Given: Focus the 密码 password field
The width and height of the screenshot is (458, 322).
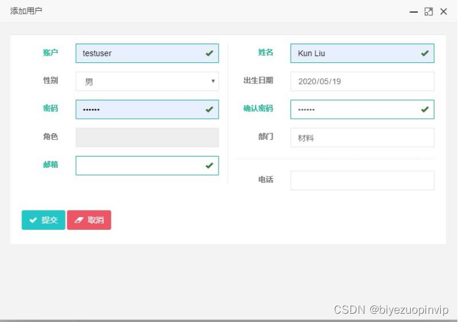Looking at the screenshot, I should (147, 109).
